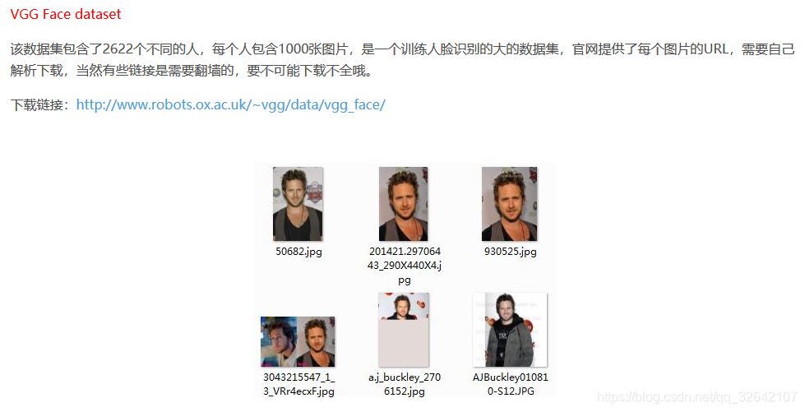Click the AJBuckley010810-S12.JPG file name
This screenshot has width=805, height=412.
(x=511, y=384)
